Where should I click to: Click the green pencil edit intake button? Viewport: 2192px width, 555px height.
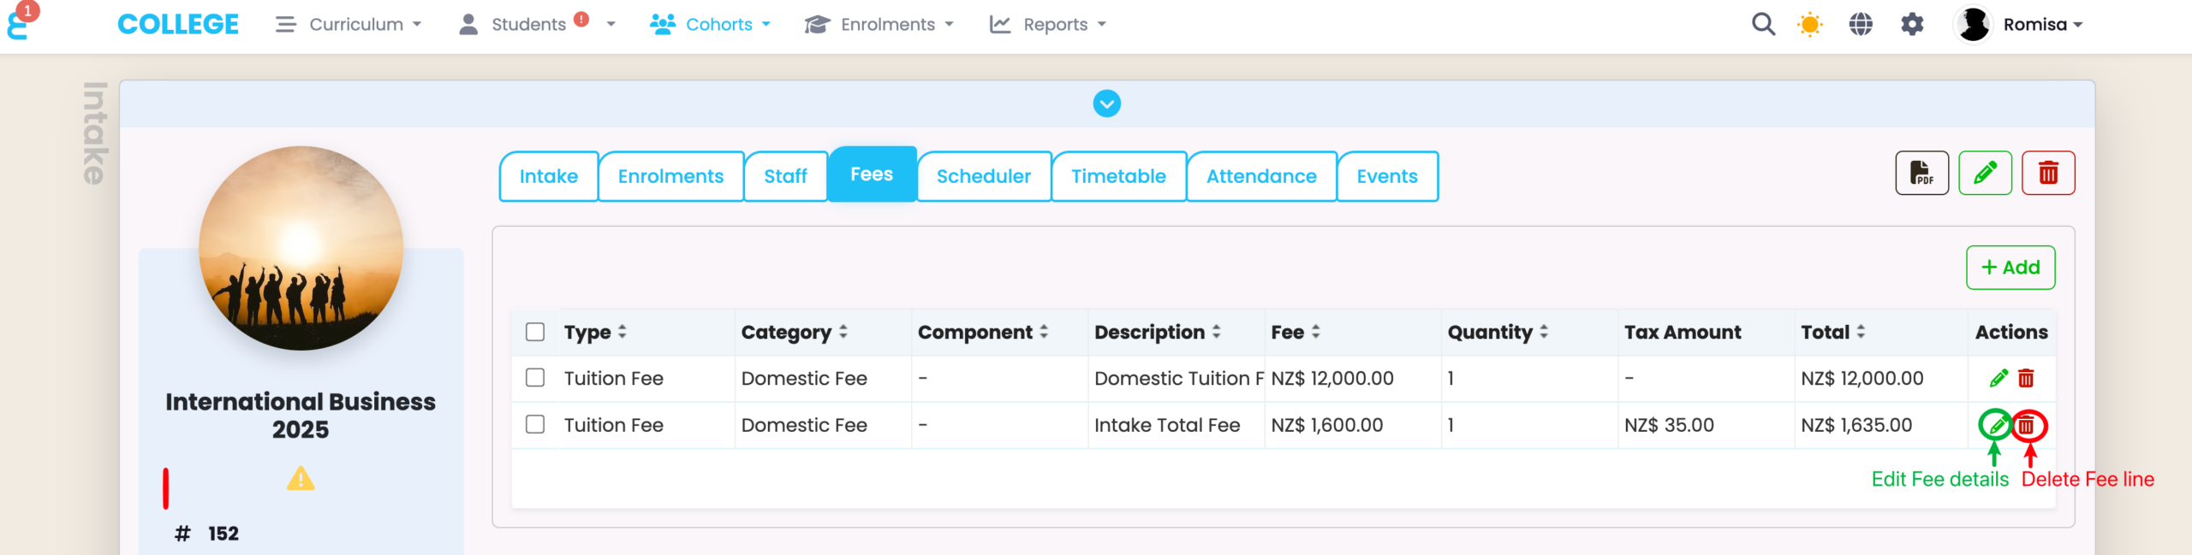pos(1985,174)
